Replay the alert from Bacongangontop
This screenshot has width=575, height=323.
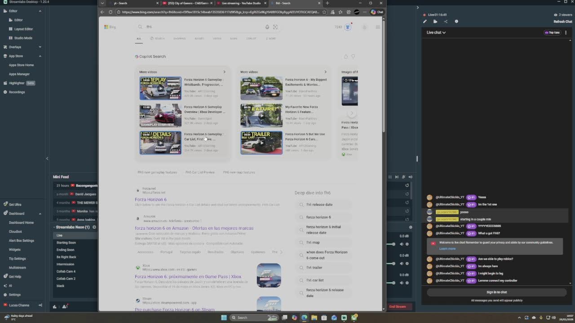click(407, 185)
